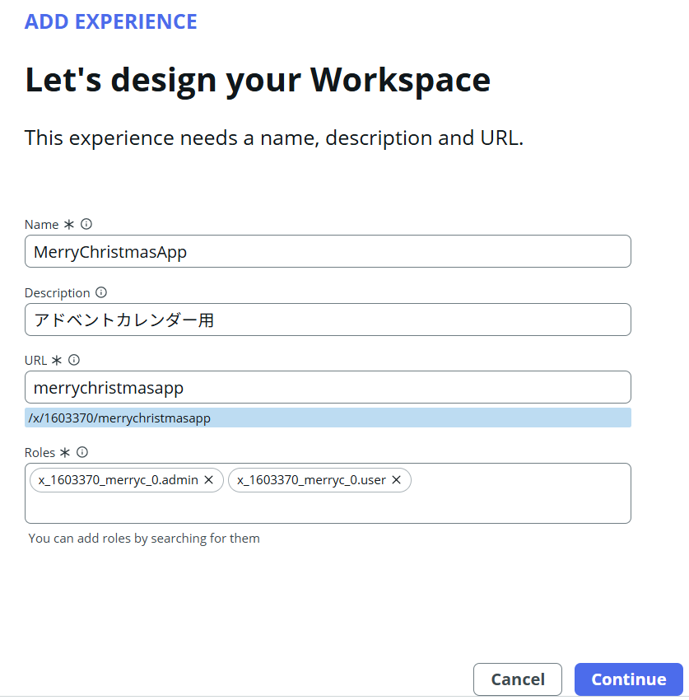Click the Roles field label
Image resolution: width=689 pixels, height=700 pixels.
(40, 453)
